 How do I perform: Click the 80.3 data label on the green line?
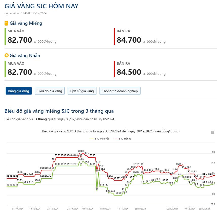[x=125, y=192]
